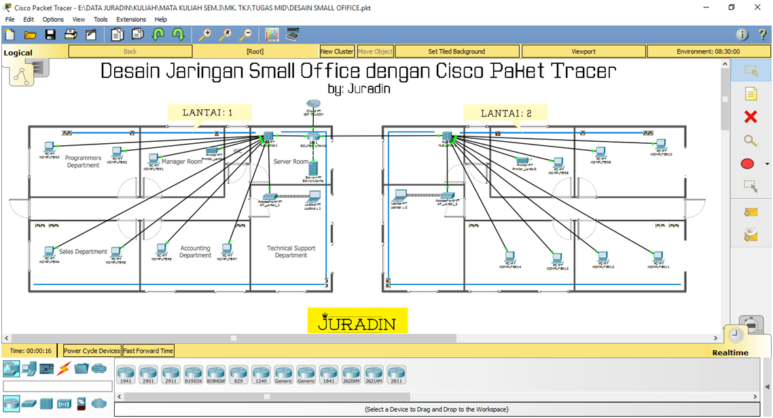Redo the last action
The height and width of the screenshot is (418, 773).
tap(178, 35)
